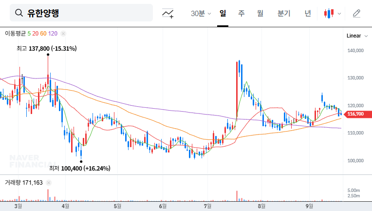Screen dimensions: 372x211
Task: Click the 6월 date axis label
Action: point(163,206)
